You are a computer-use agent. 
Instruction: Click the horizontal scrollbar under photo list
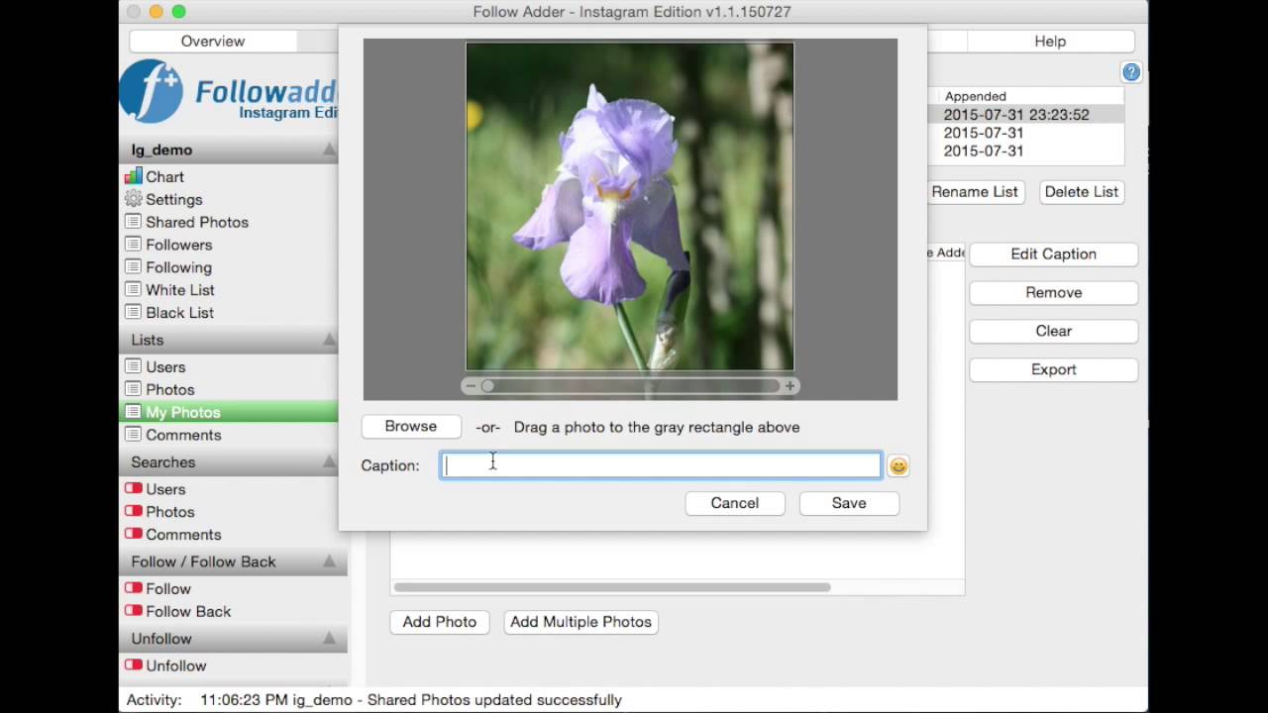click(612, 587)
